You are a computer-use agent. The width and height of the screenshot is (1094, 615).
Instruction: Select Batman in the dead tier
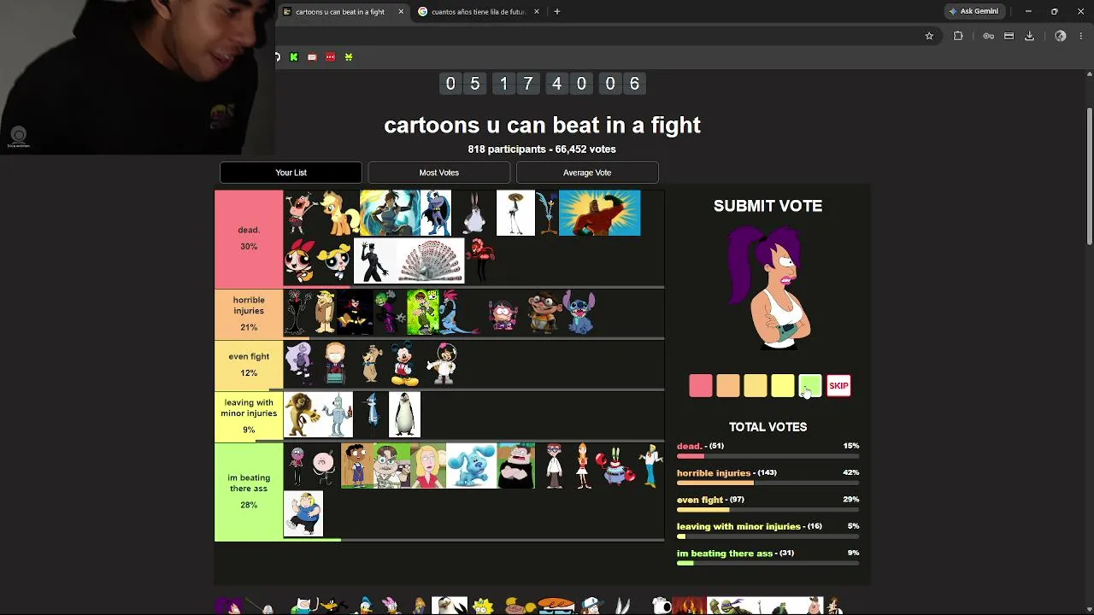pos(435,213)
